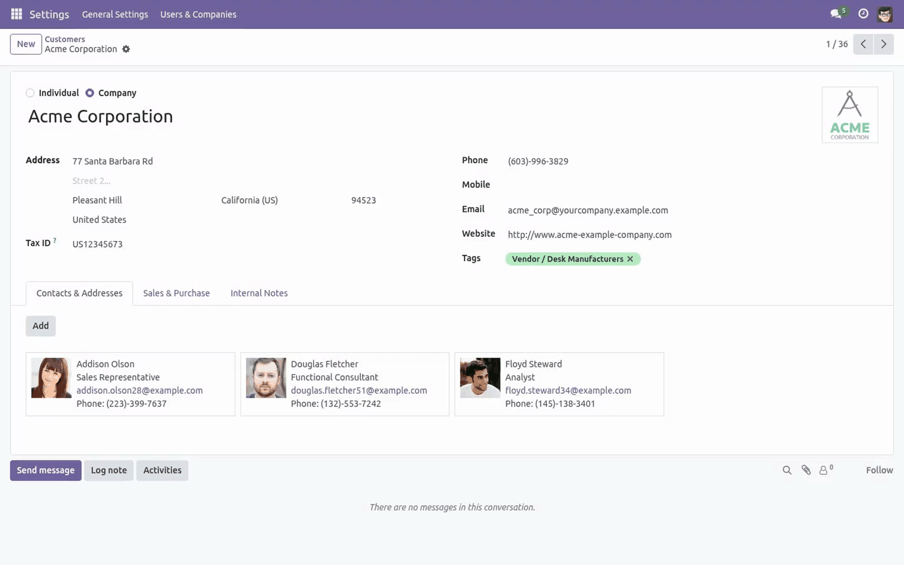
Task: Click the Send message button
Action: point(46,470)
